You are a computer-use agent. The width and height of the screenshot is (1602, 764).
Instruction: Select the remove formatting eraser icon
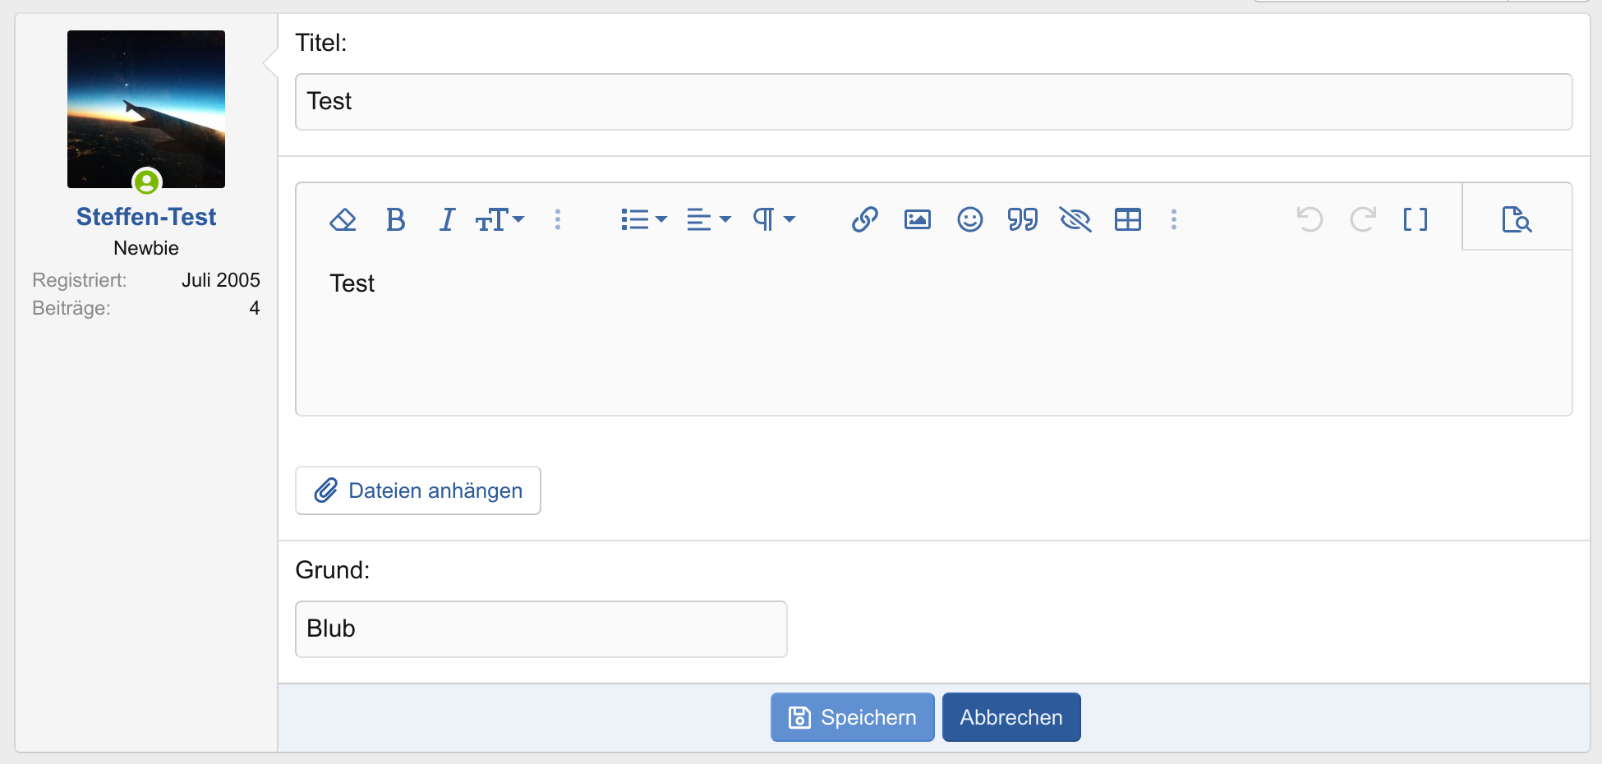pos(343,219)
